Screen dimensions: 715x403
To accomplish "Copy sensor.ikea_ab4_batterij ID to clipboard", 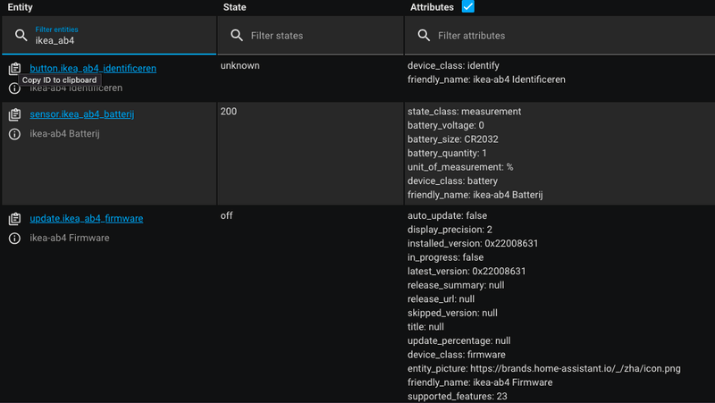I will tap(14, 114).
